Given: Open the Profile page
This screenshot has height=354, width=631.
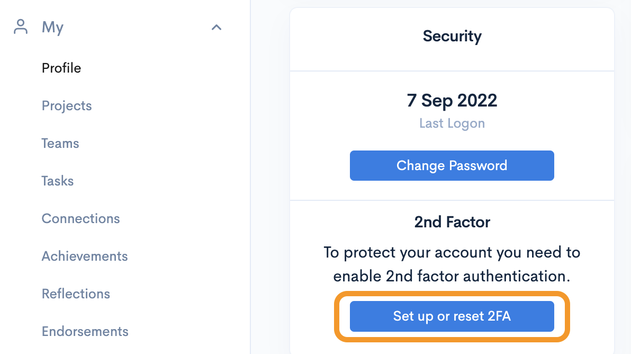Looking at the screenshot, I should (61, 68).
